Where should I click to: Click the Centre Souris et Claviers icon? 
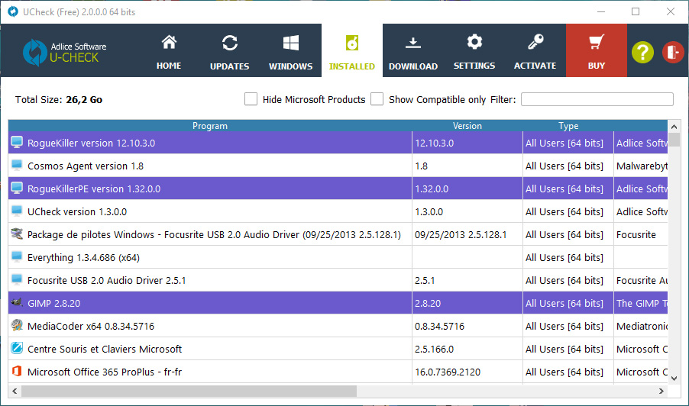click(x=17, y=349)
